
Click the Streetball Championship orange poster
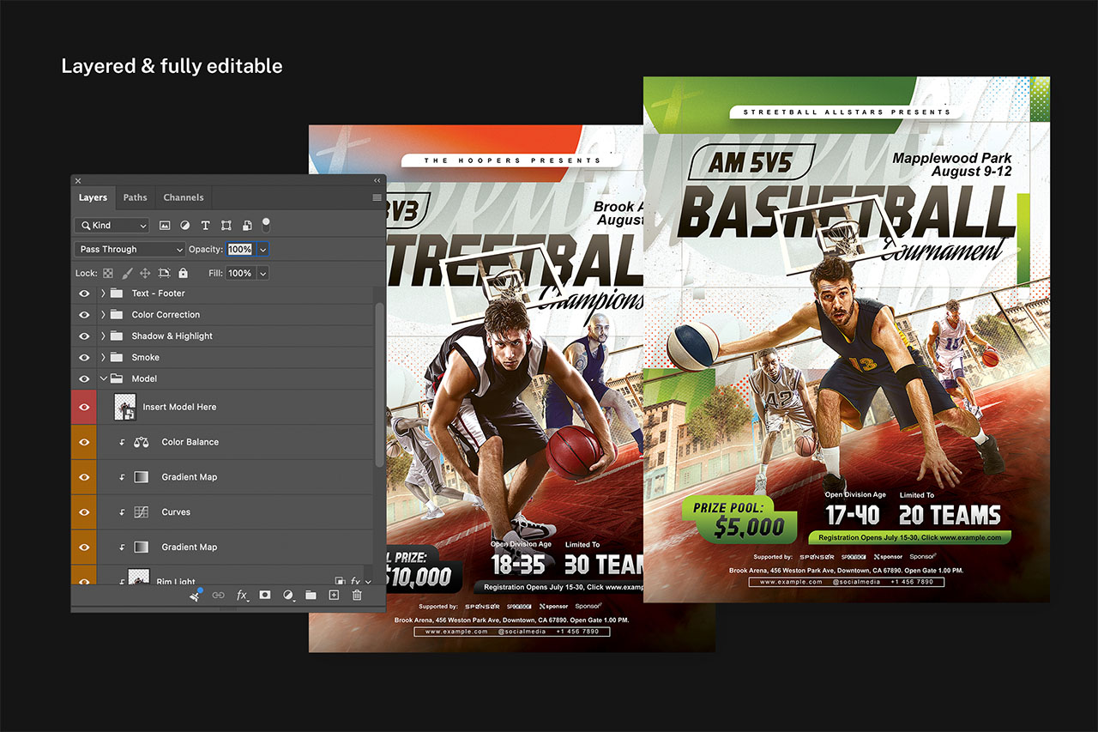point(512,388)
